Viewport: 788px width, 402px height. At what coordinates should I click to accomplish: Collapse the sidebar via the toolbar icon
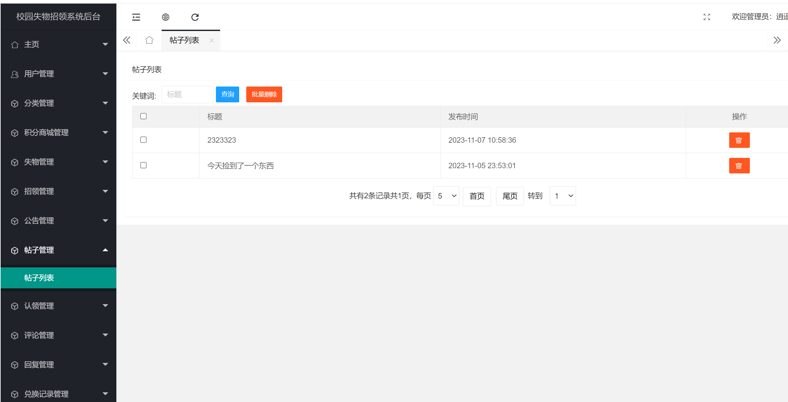tap(136, 17)
